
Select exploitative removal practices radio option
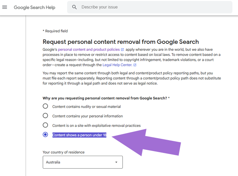(45, 125)
